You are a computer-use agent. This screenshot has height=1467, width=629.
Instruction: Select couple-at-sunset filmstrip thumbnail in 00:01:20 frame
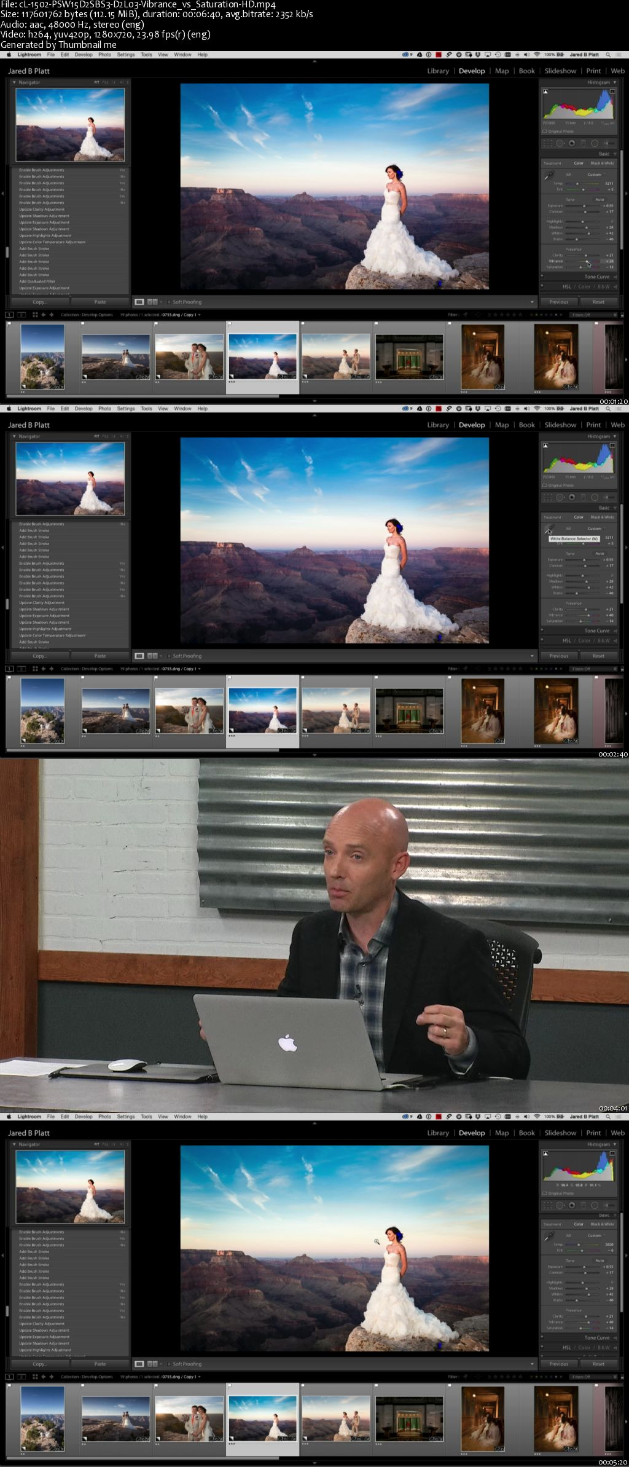(x=189, y=356)
